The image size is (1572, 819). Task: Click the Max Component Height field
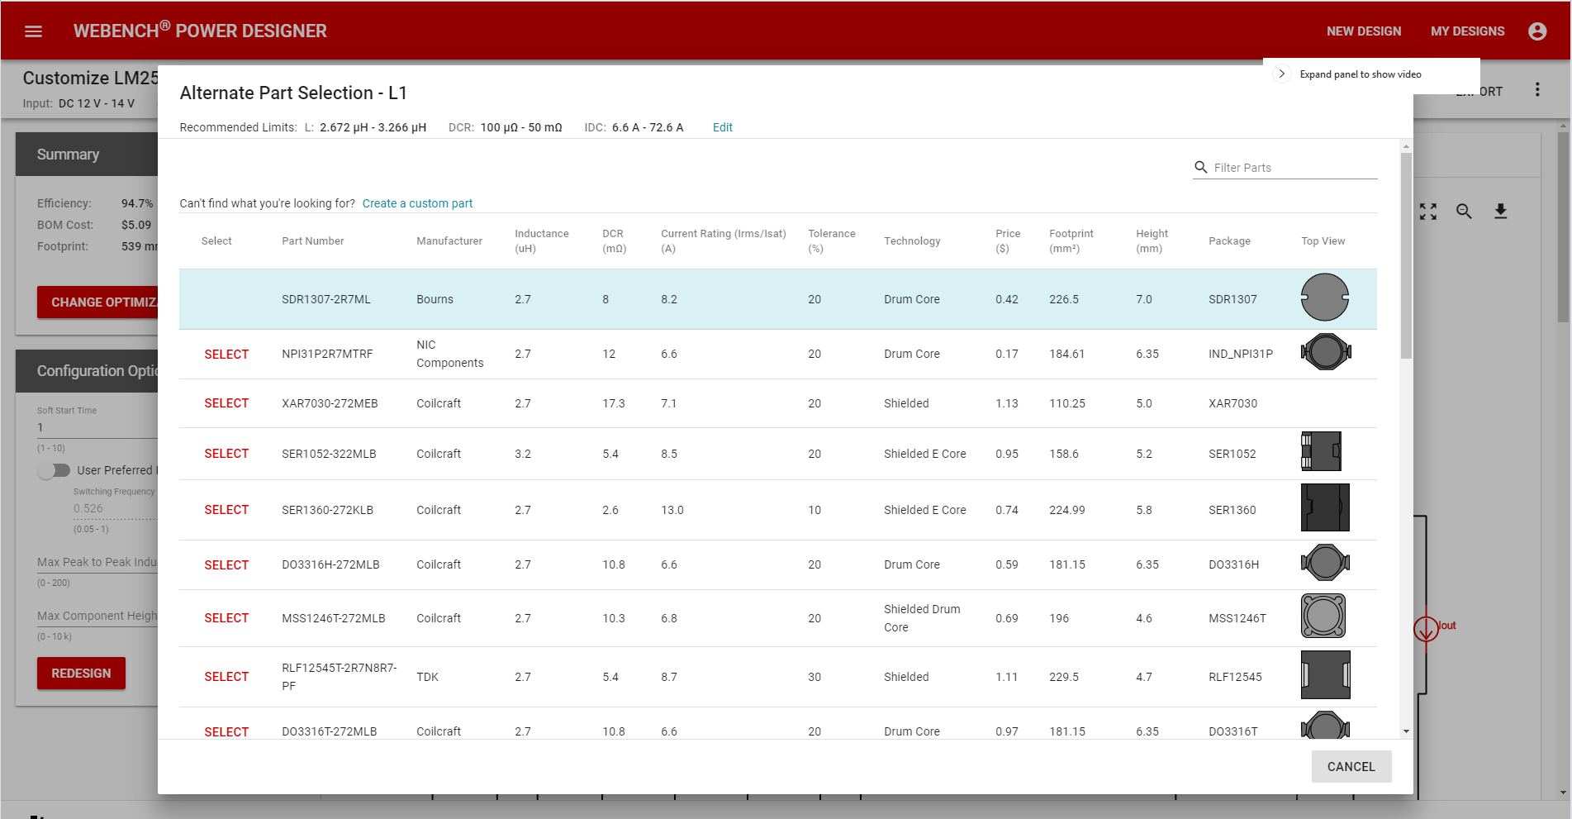97,616
